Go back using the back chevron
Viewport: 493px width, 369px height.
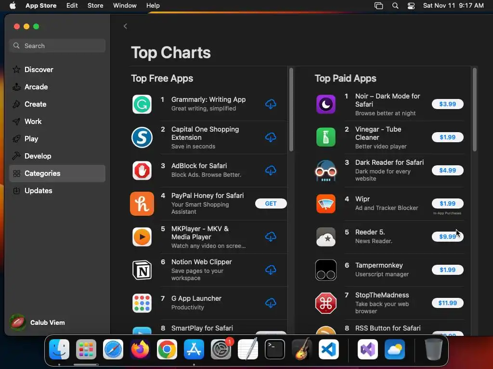(125, 26)
